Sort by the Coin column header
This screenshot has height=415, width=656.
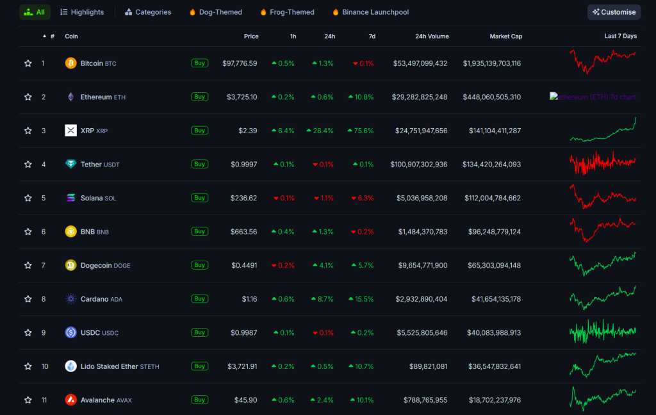tap(71, 37)
